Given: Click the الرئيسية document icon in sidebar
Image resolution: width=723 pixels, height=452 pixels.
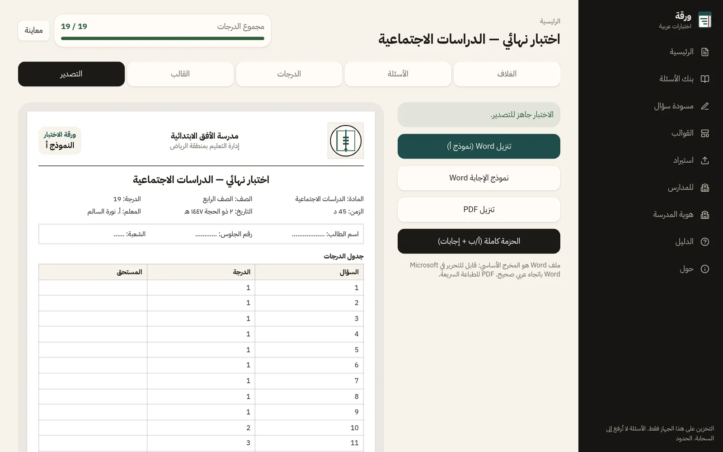Looking at the screenshot, I should (705, 52).
